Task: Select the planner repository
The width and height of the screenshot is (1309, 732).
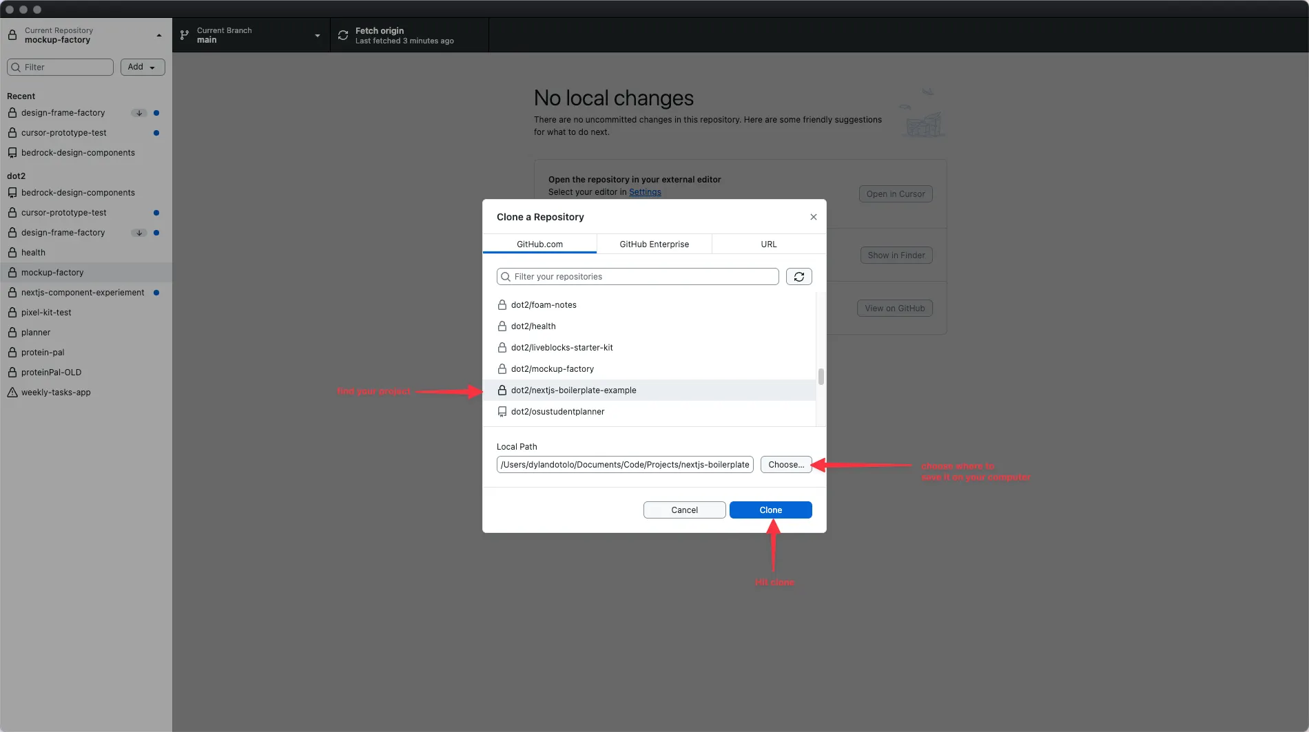Action: tap(86, 333)
